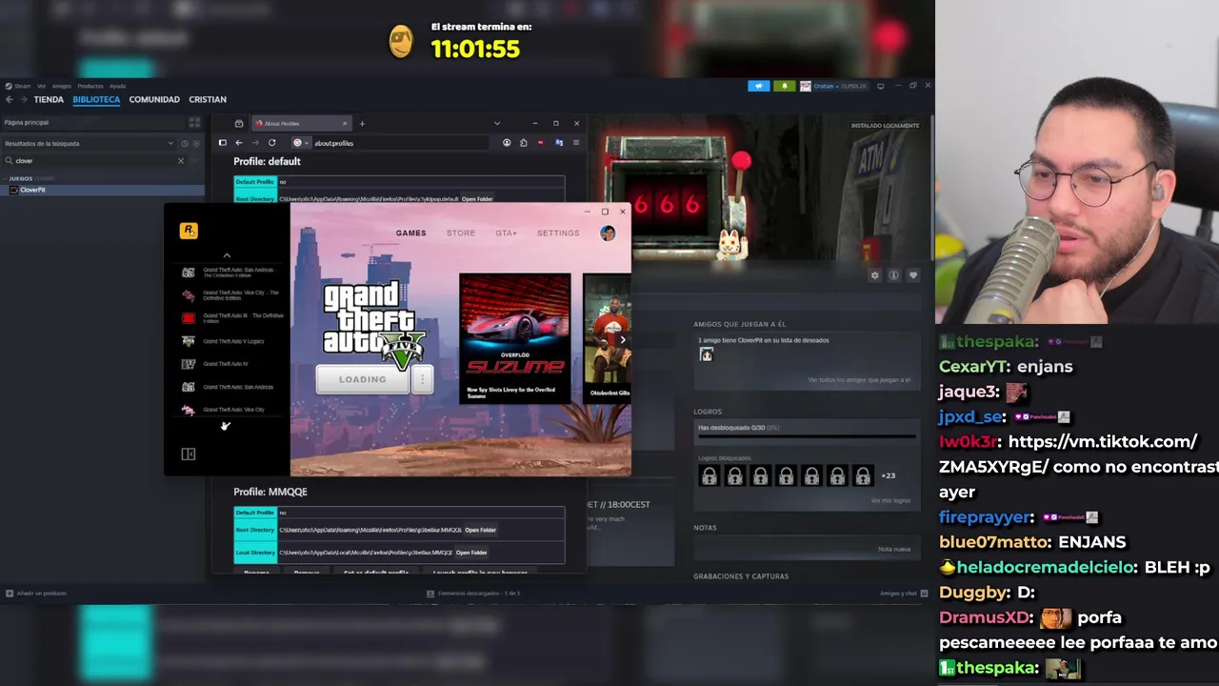Click the +23 locked achievements counter
1219x686 pixels.
(888, 475)
